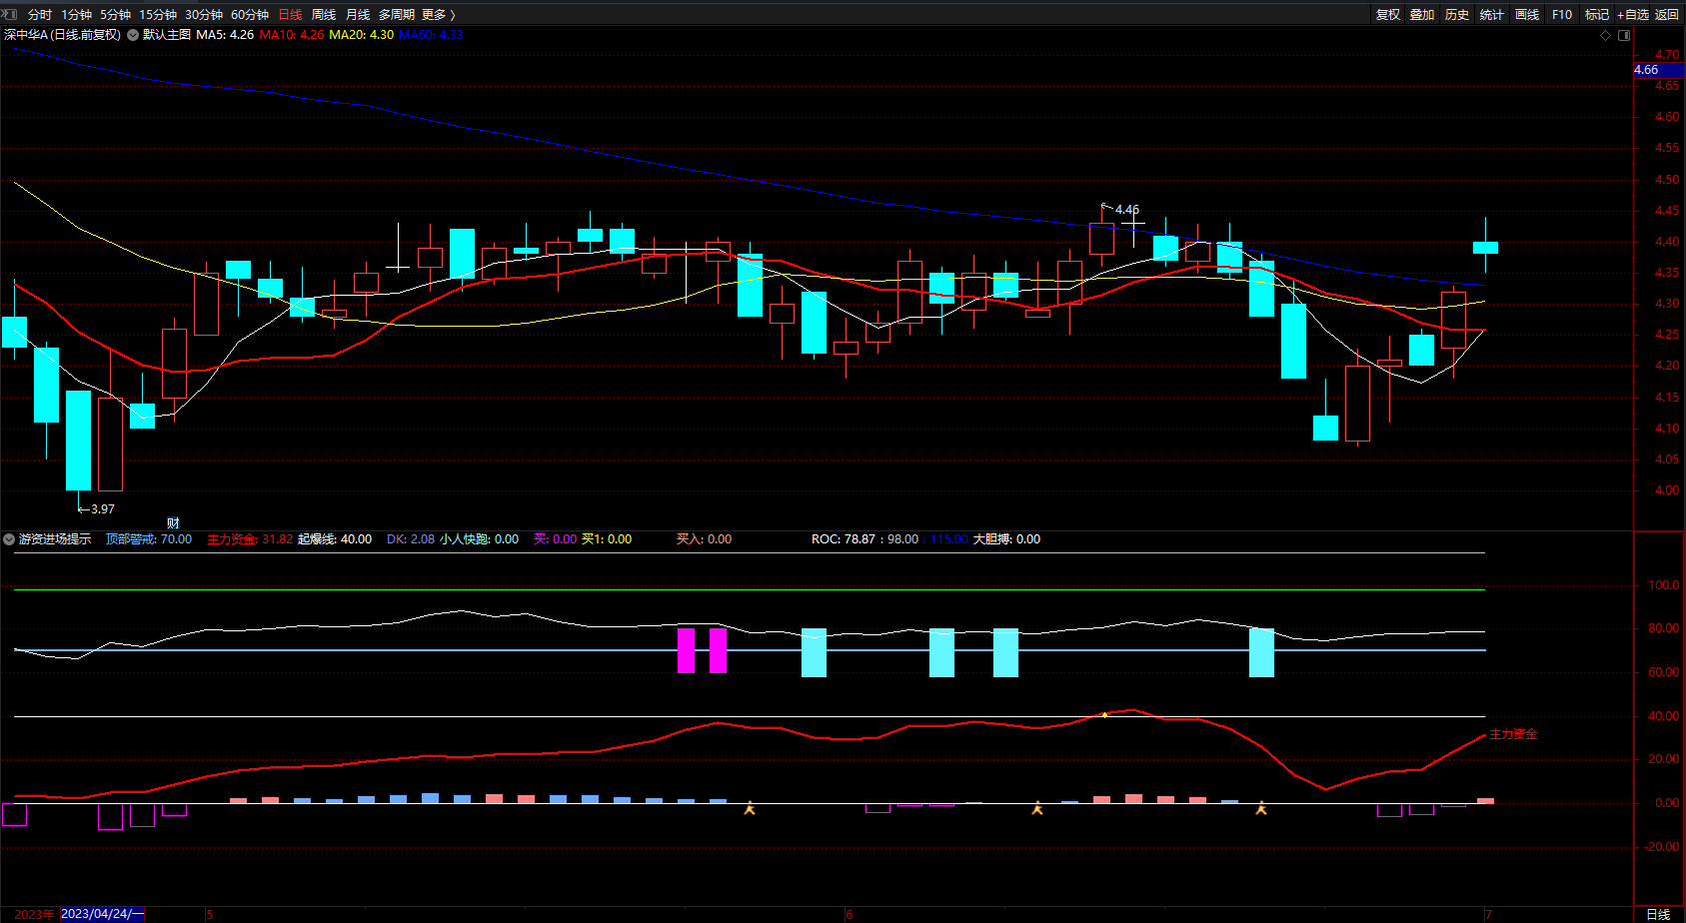Viewport: 1686px width, 923px height.
Task: Click the first running-man signal icon
Action: click(750, 808)
